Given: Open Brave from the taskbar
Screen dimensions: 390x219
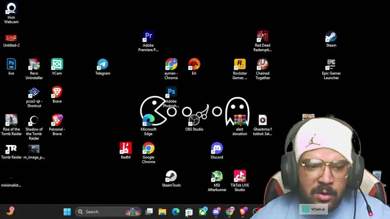Looking at the screenshot, I should pos(243,212).
